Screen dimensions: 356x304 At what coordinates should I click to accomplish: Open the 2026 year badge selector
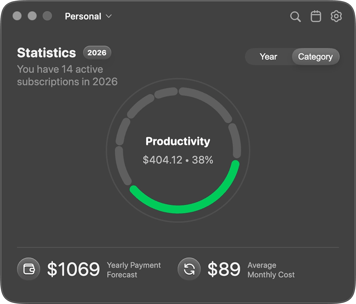point(97,53)
